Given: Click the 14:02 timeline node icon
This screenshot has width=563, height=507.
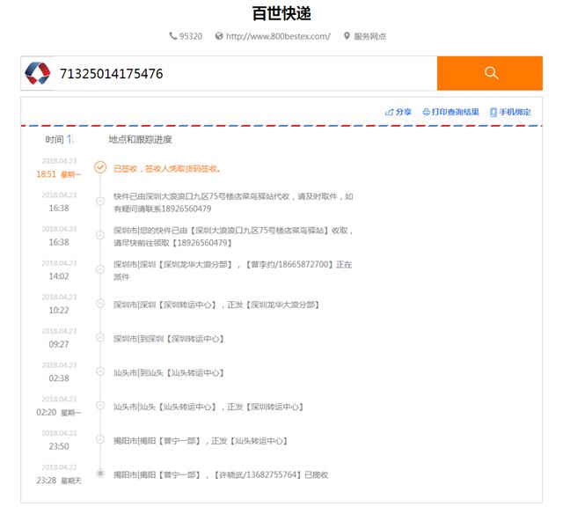Looking at the screenshot, I should (x=100, y=269).
